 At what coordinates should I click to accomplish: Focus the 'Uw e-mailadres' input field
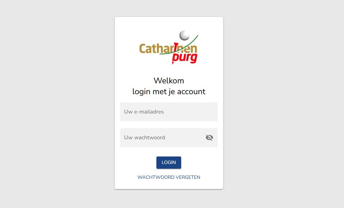click(x=169, y=112)
